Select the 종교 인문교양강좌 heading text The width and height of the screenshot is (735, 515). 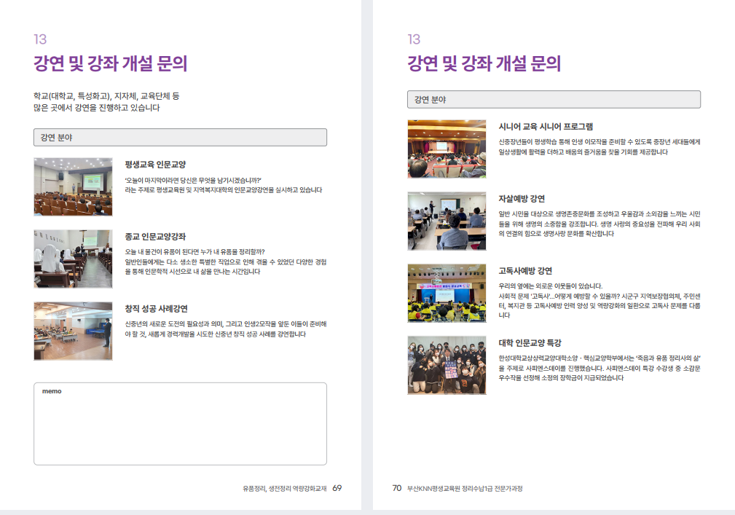point(155,237)
